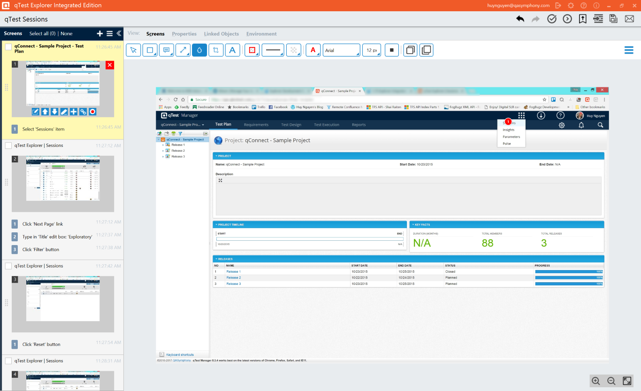
Task: Select the pointer selection tool
Action: (133, 50)
